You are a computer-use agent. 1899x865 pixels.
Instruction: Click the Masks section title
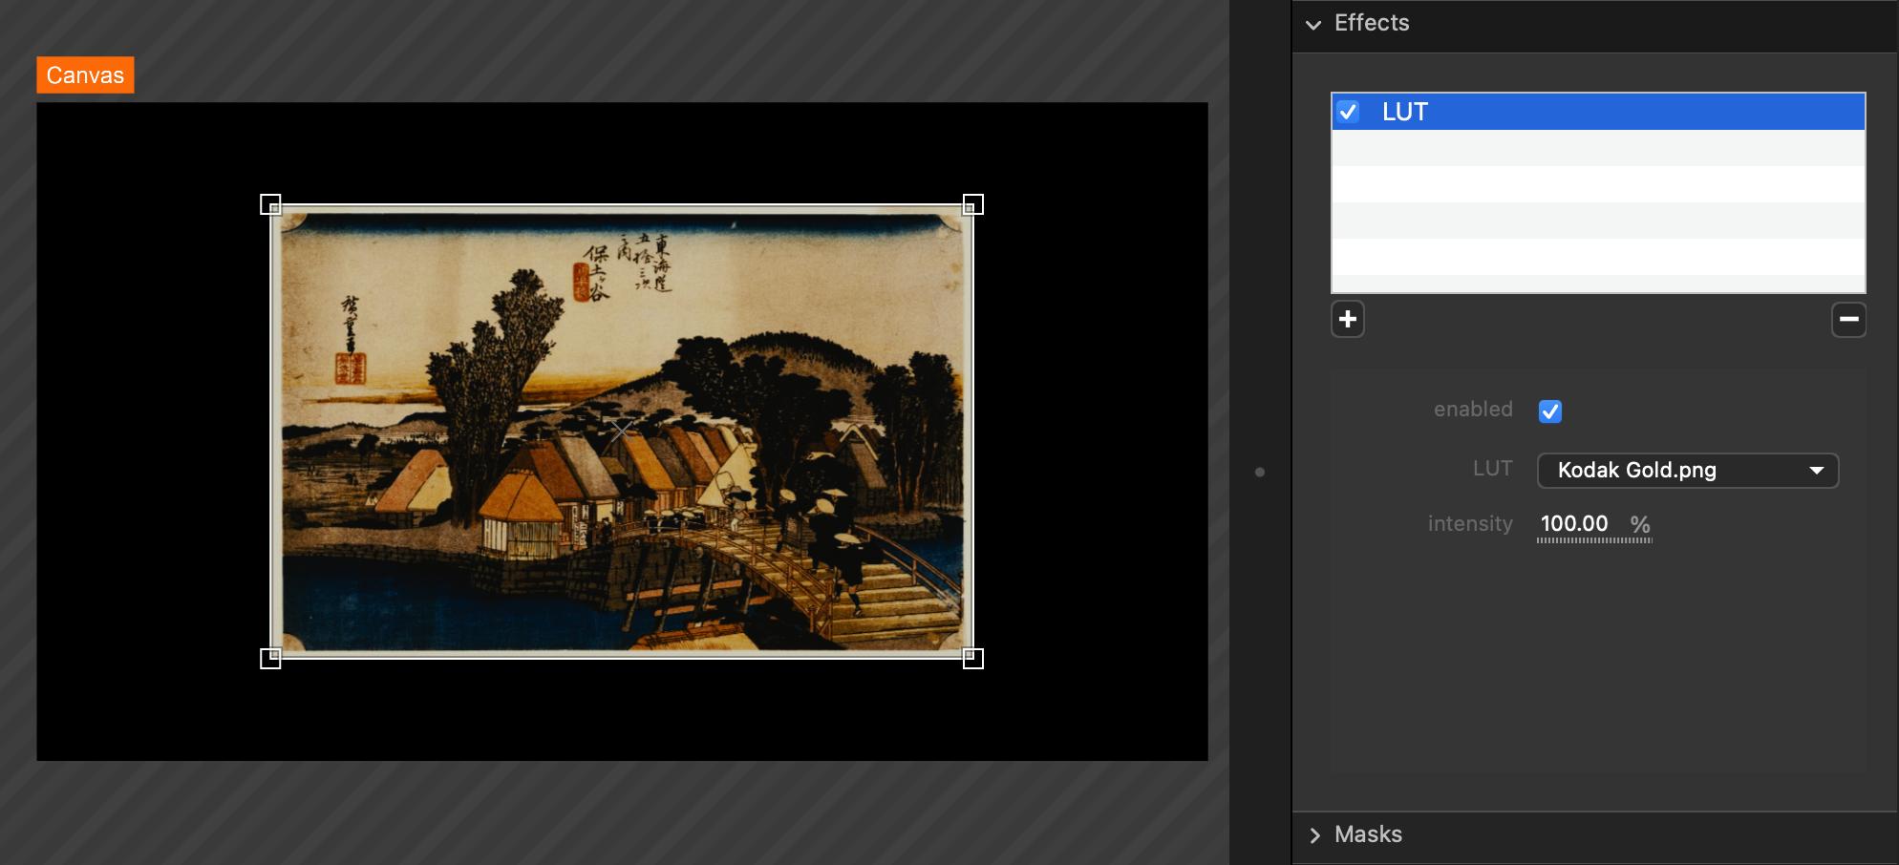click(x=1368, y=834)
